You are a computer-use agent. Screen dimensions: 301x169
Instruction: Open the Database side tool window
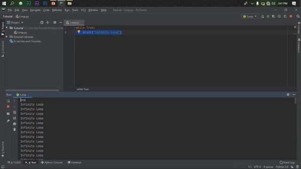coord(299,46)
